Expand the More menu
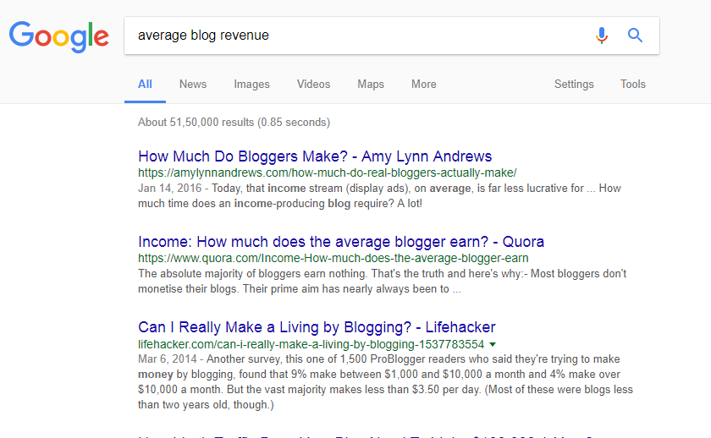Screen dimensions: 711x438 [423, 85]
